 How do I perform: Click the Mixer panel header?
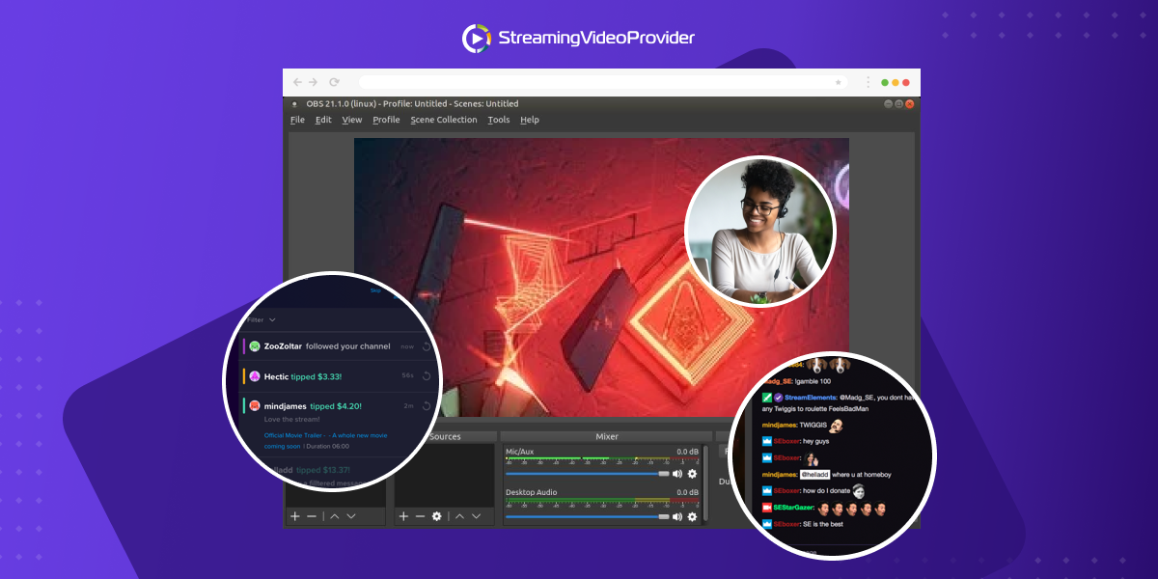pos(607,437)
